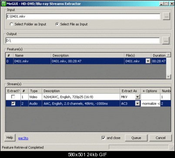Expand the File(s) dropdown for 0401.mkv
Image resolution: width=175 pixels, height=158 pixels.
tap(148, 61)
